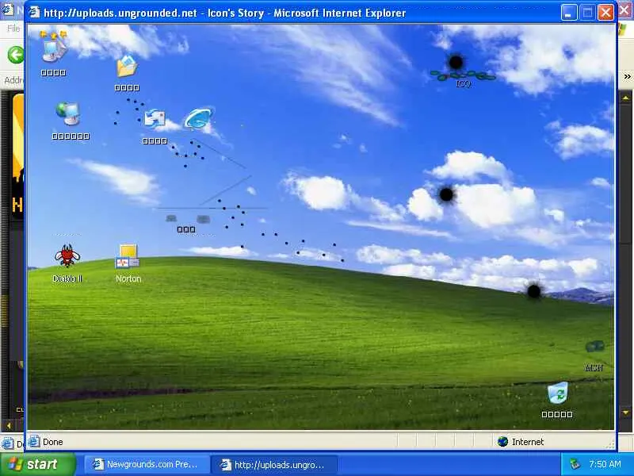
Task: Select the uploads.ungrounded taskbar button
Action: pos(275,465)
